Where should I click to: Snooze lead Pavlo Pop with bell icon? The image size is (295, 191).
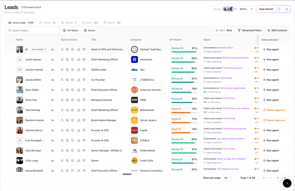67,100
